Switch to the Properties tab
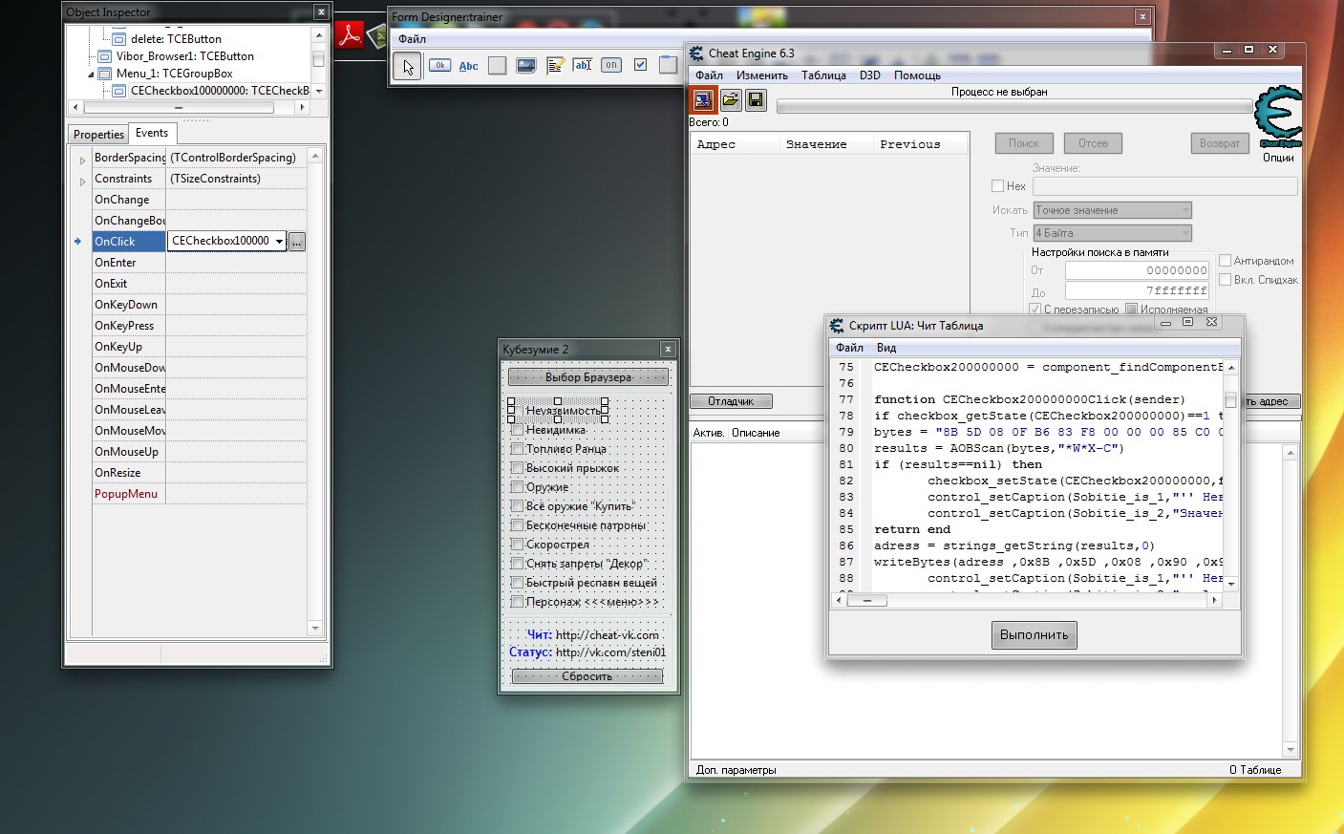Screen dimensions: 1344x834 98,135
